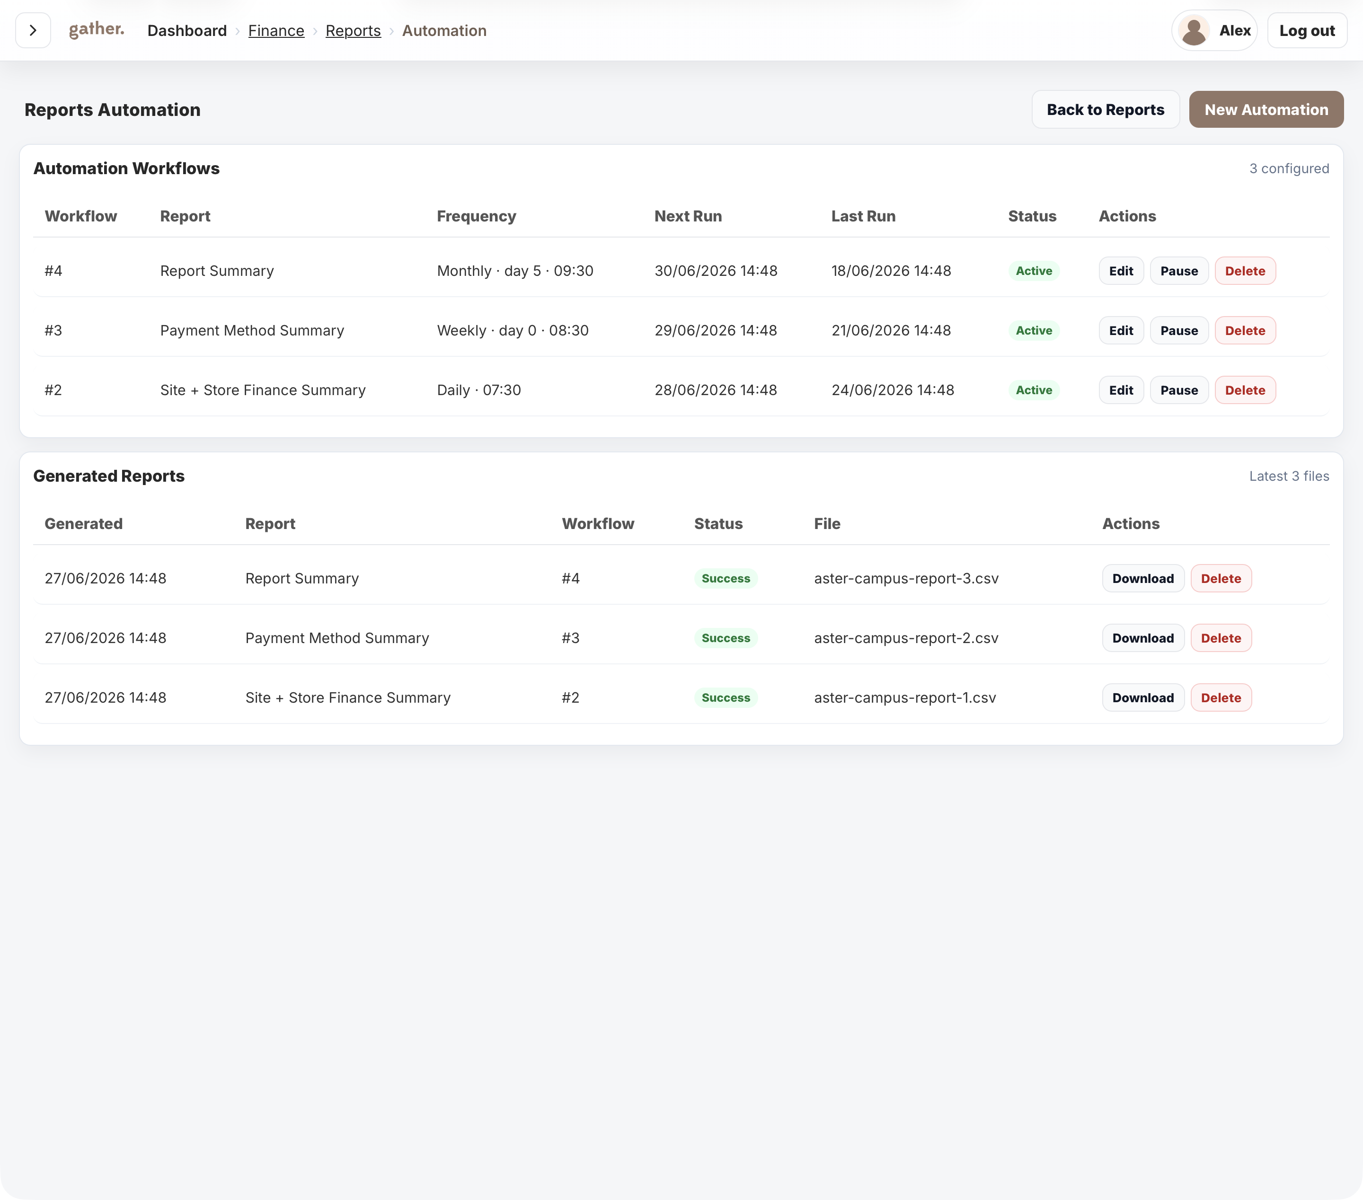Click last run '21/06/2026 14:48'
Image resolution: width=1363 pixels, height=1200 pixels.
click(891, 331)
